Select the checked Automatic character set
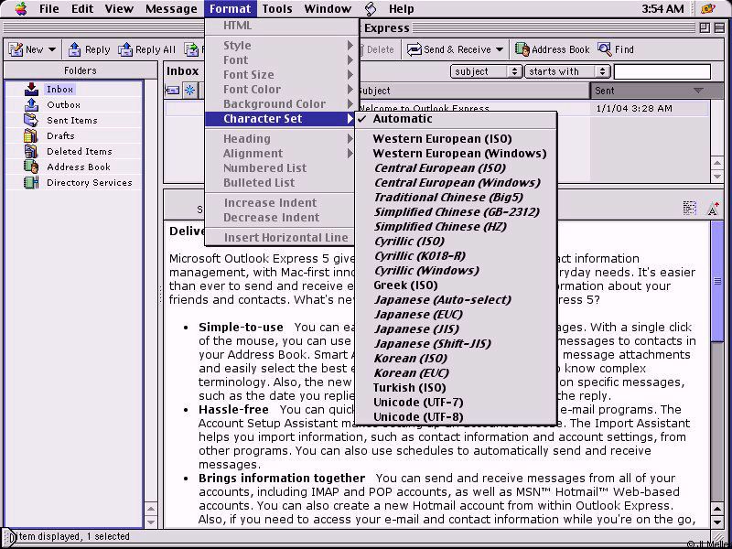Viewport: 732px width, 549px height. 456,119
